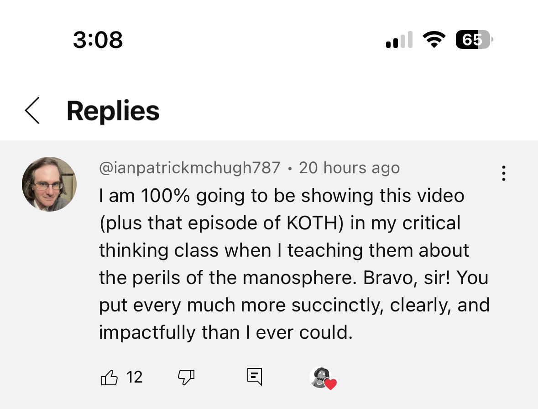The width and height of the screenshot is (538, 409).
Task: Tap the comment's last line "impactfully than I ever could."
Action: tap(226, 332)
